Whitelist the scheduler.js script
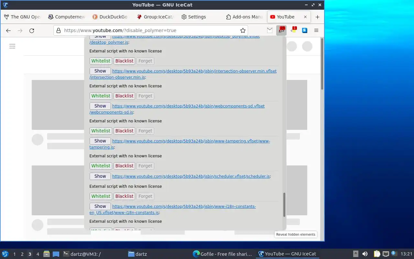This screenshot has width=414, height=259. click(101, 196)
